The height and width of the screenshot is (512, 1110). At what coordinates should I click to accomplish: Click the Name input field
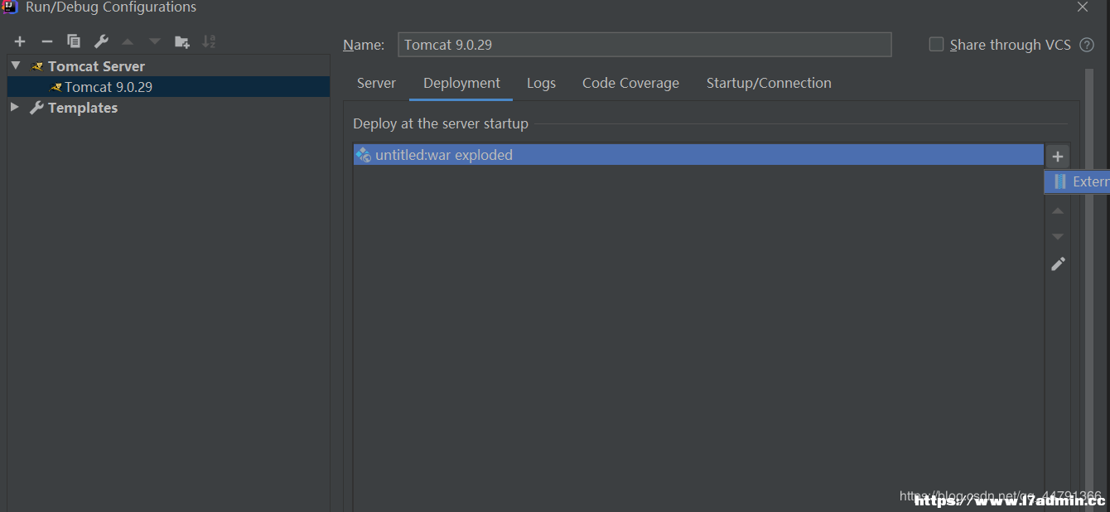pyautogui.click(x=644, y=45)
